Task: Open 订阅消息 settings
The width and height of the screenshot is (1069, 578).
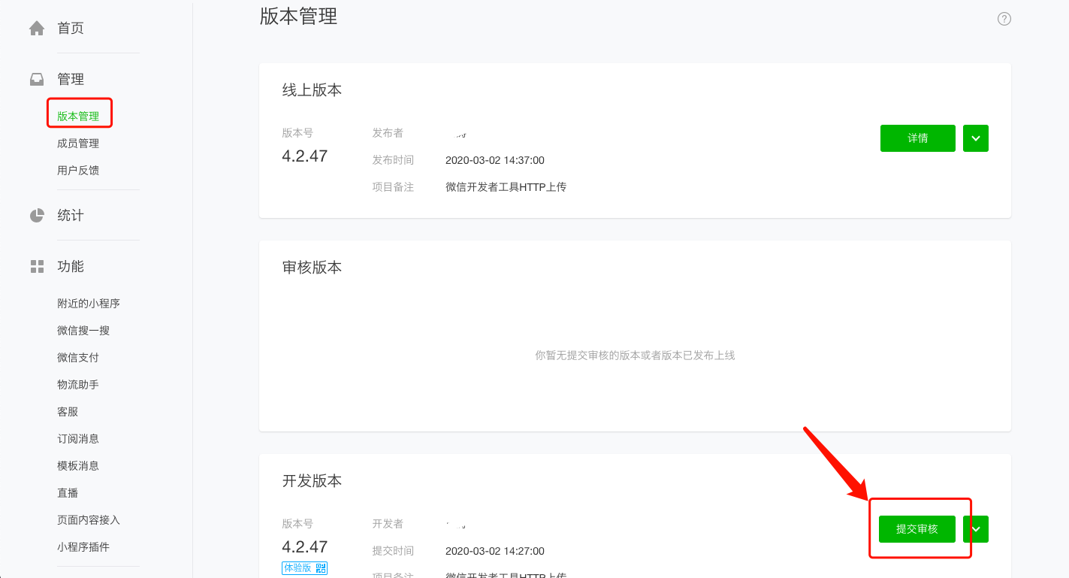Action: (x=78, y=439)
